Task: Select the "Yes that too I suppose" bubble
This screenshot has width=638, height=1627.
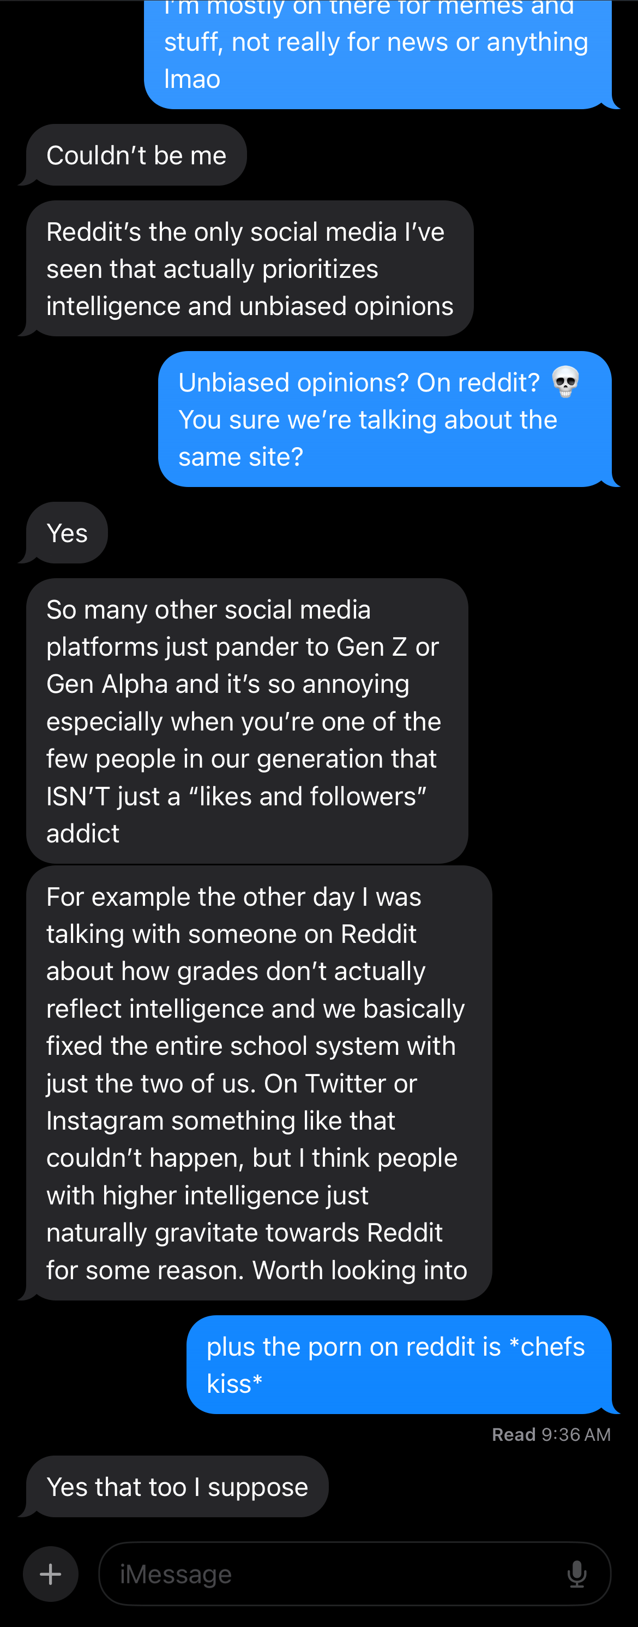Action: coord(177,1486)
